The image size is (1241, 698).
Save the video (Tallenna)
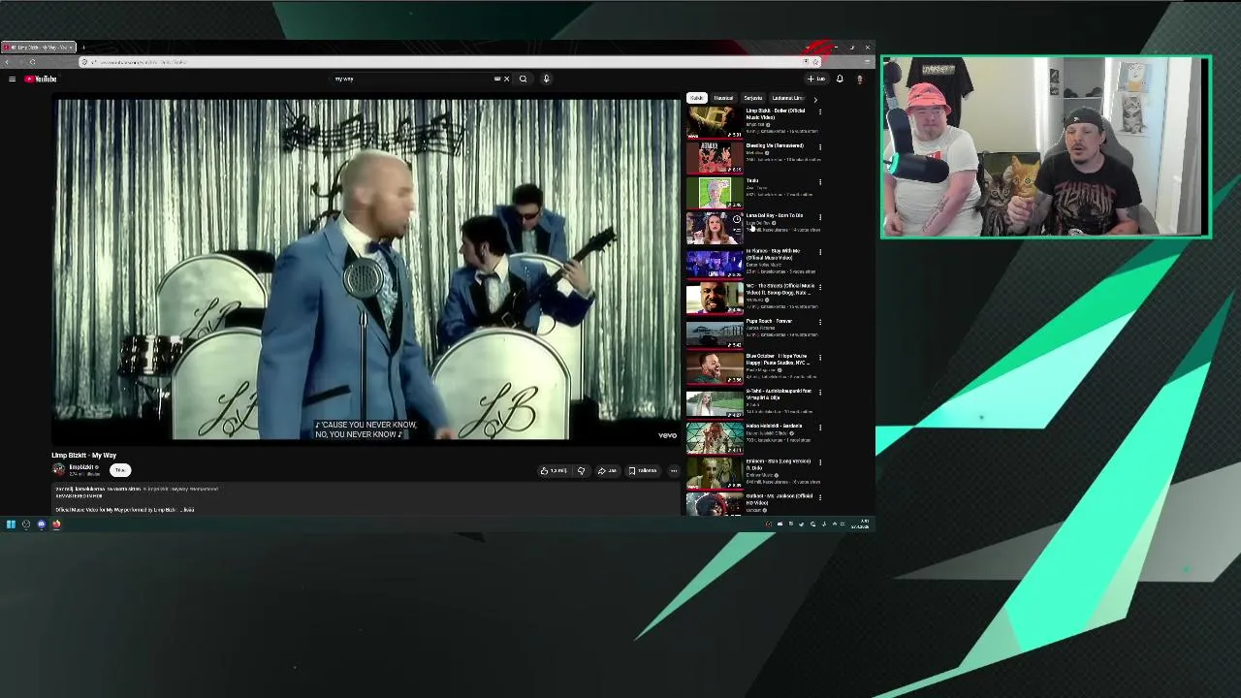(x=643, y=470)
